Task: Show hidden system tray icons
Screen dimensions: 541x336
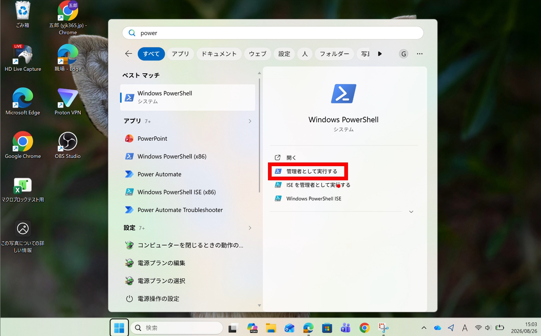Action: [424, 328]
